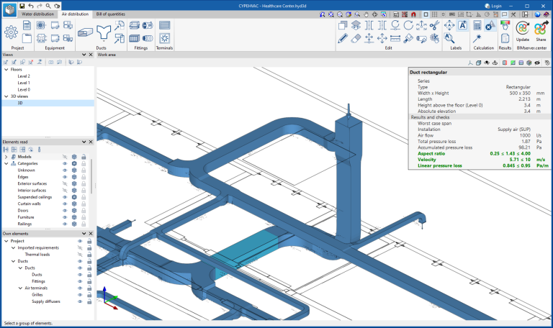Toggle visibility of Exterior surfaces category
The height and width of the screenshot is (328, 553).
65,183
